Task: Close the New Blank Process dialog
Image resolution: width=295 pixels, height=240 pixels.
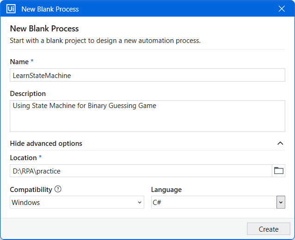Action: point(282,9)
